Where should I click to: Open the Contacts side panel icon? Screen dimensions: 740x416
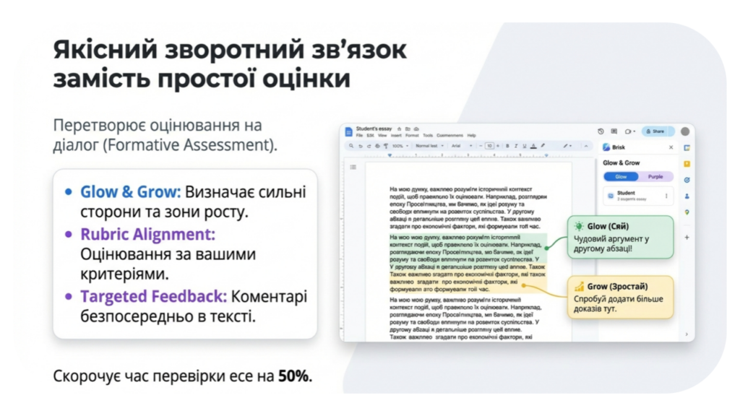pyautogui.click(x=687, y=196)
